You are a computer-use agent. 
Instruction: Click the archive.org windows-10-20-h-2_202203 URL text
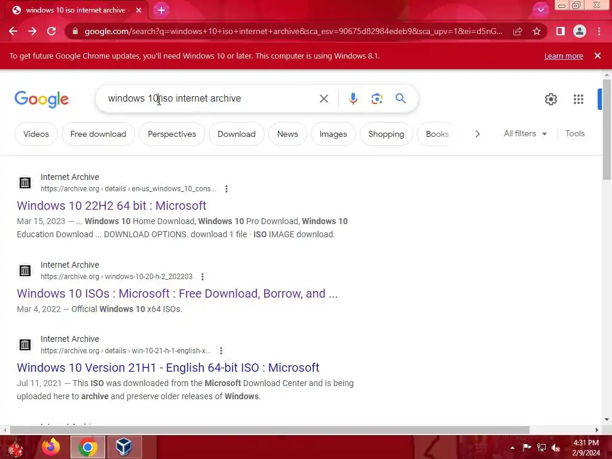(x=117, y=277)
